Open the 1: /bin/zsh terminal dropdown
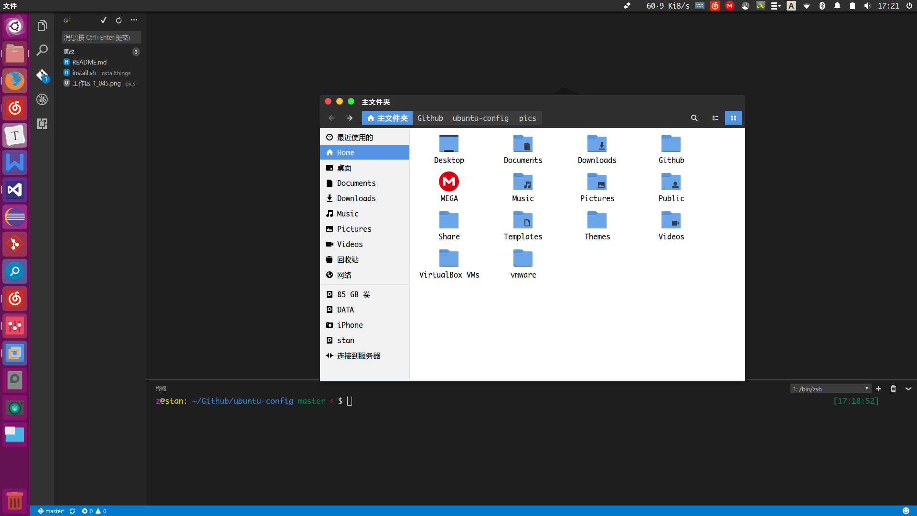Image resolution: width=917 pixels, height=516 pixels. (x=830, y=388)
